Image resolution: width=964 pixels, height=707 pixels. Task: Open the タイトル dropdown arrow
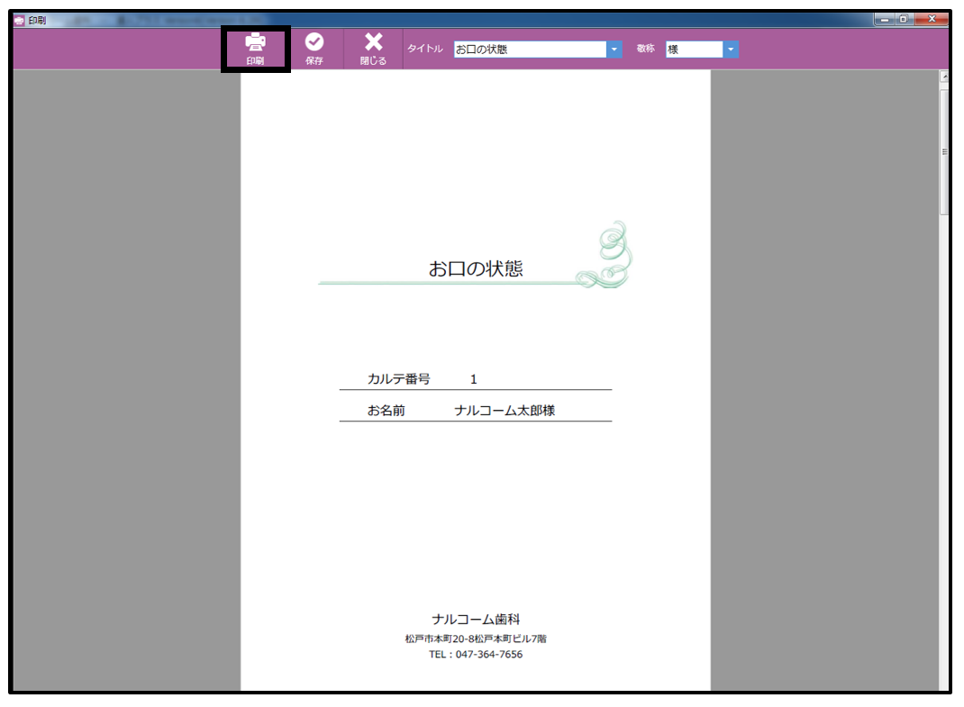pos(614,50)
